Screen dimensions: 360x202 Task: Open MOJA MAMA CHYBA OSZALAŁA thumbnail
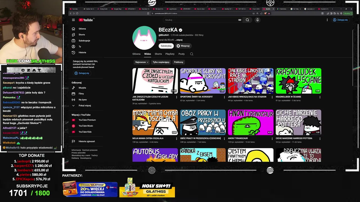155,122
